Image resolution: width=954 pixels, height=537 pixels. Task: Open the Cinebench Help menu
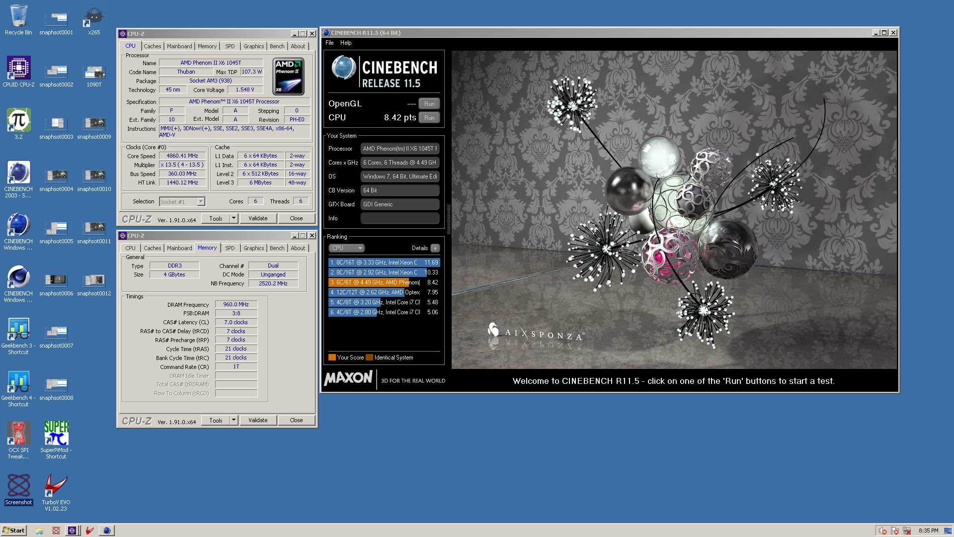pos(346,43)
